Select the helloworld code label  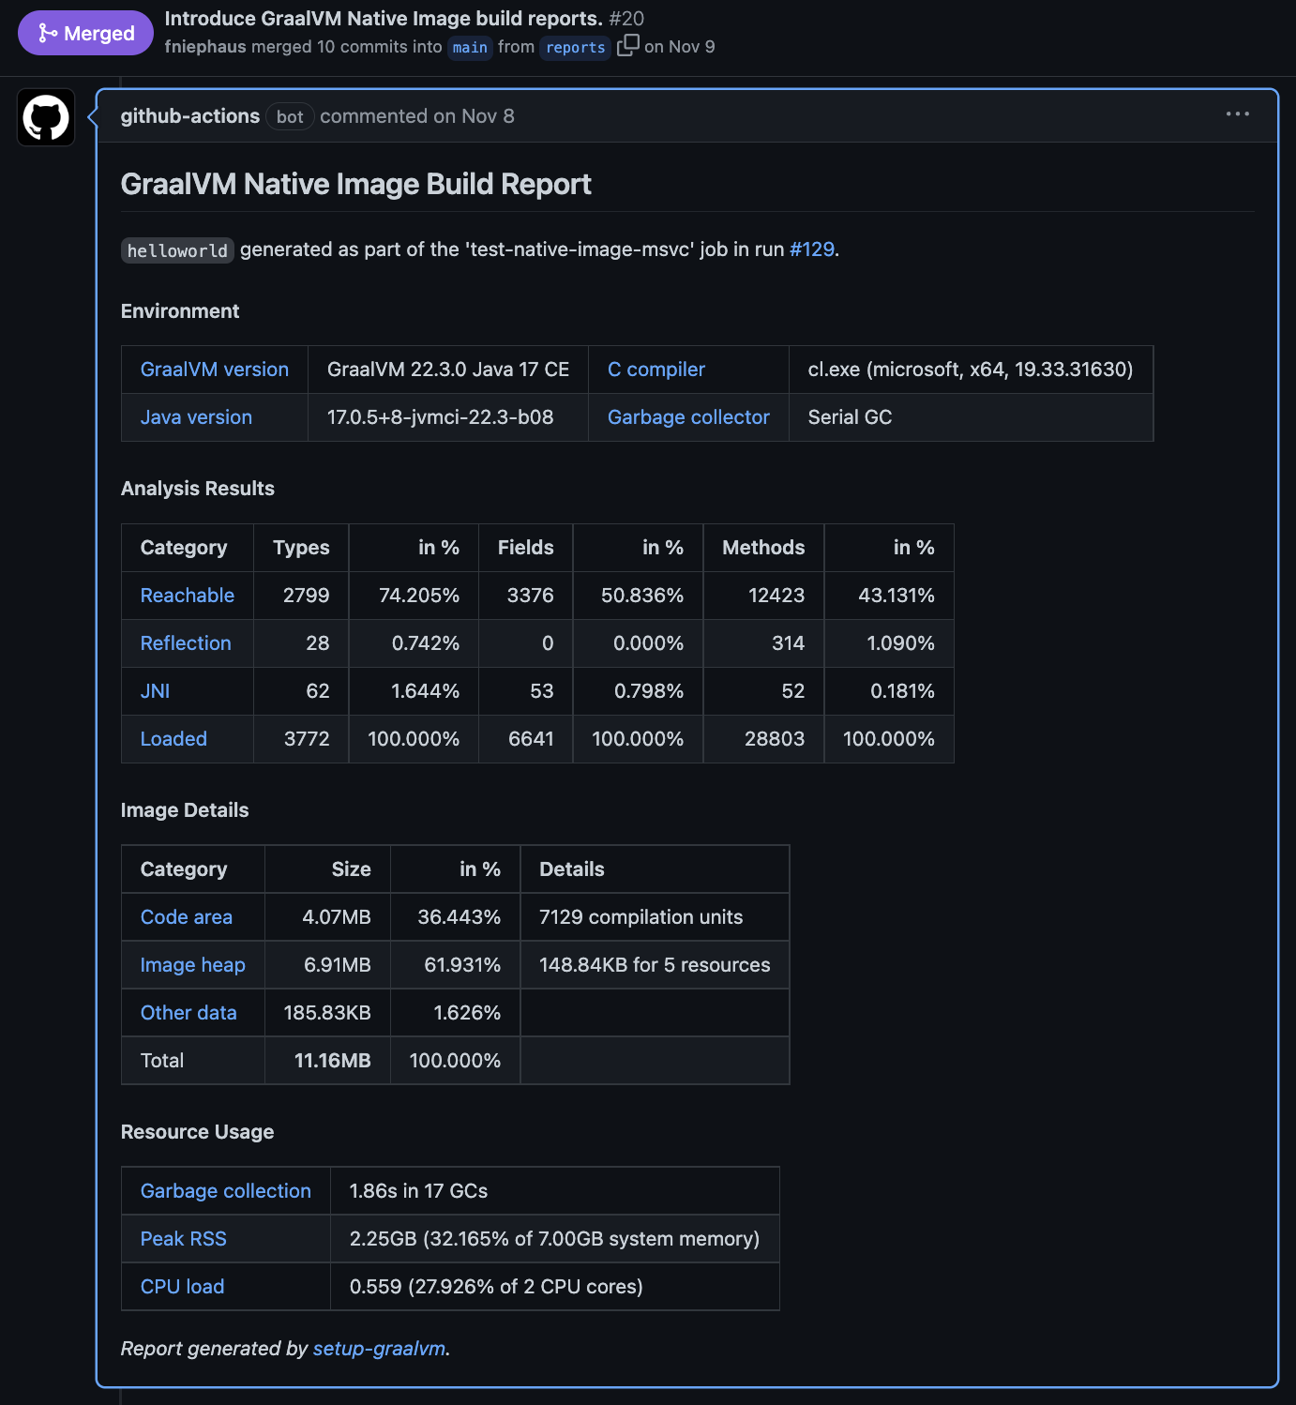(177, 250)
